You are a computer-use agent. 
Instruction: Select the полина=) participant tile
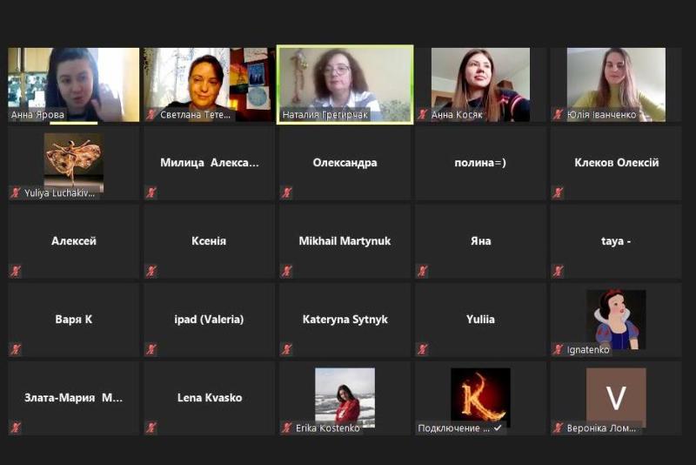(x=480, y=163)
